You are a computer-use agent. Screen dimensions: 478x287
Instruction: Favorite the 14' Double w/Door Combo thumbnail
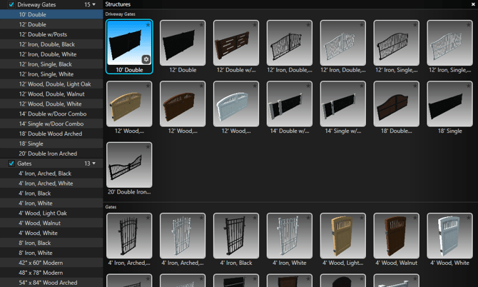click(308, 86)
